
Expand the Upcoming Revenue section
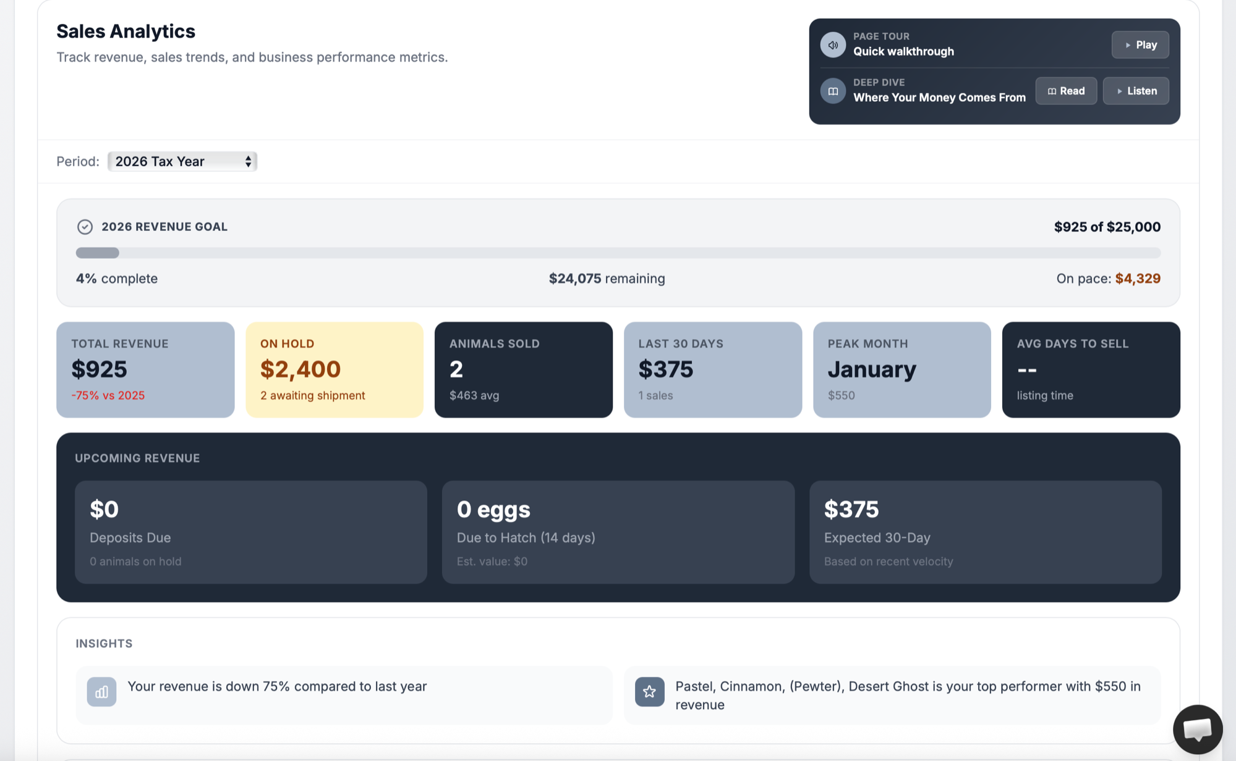point(137,458)
